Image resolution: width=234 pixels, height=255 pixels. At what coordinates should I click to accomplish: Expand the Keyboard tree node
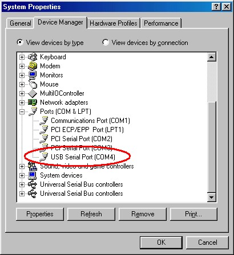(x=22, y=57)
